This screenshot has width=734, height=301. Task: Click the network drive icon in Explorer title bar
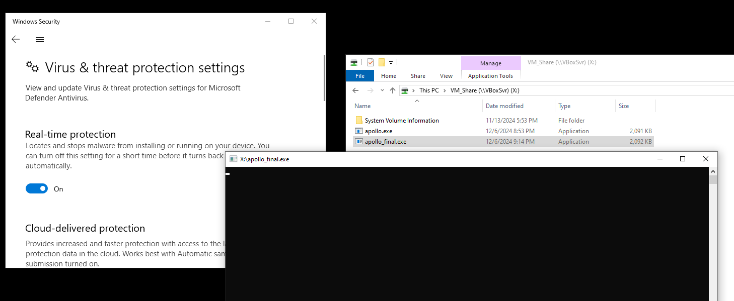354,62
